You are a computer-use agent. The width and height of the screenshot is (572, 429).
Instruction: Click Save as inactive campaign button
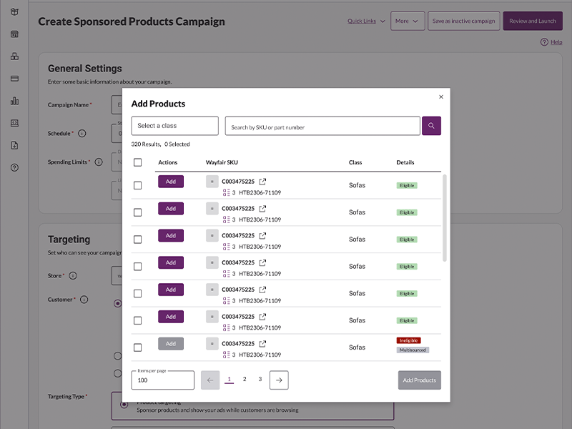coord(463,21)
